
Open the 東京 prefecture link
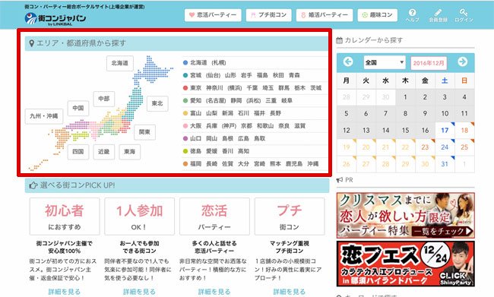point(195,88)
